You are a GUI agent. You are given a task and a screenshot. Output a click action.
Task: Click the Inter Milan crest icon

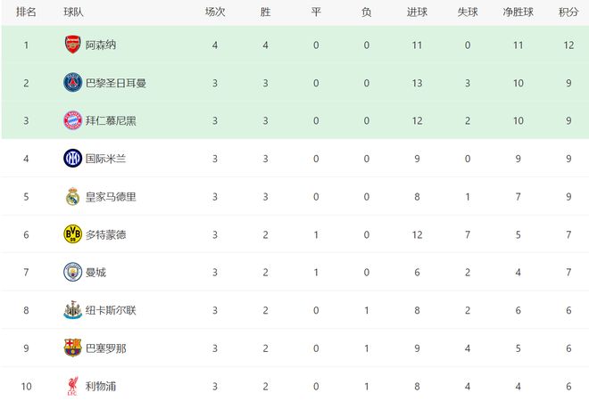[72, 159]
